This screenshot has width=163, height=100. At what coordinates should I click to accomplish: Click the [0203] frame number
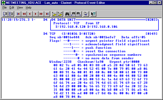tap(151, 20)
